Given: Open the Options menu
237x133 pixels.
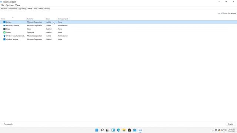Looking at the screenshot, I should tap(10, 5).
